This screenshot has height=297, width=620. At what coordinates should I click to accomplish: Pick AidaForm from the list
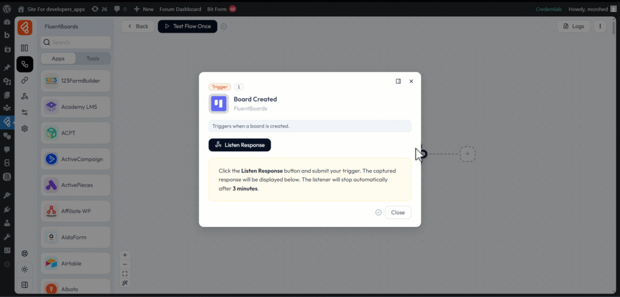[x=76, y=237]
